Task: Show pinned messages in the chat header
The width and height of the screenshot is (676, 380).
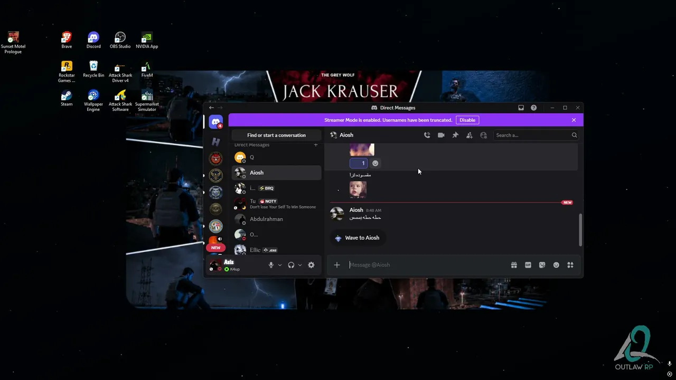Action: pos(455,135)
